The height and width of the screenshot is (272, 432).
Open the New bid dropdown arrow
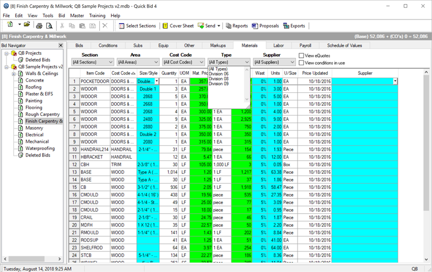click(19, 25)
